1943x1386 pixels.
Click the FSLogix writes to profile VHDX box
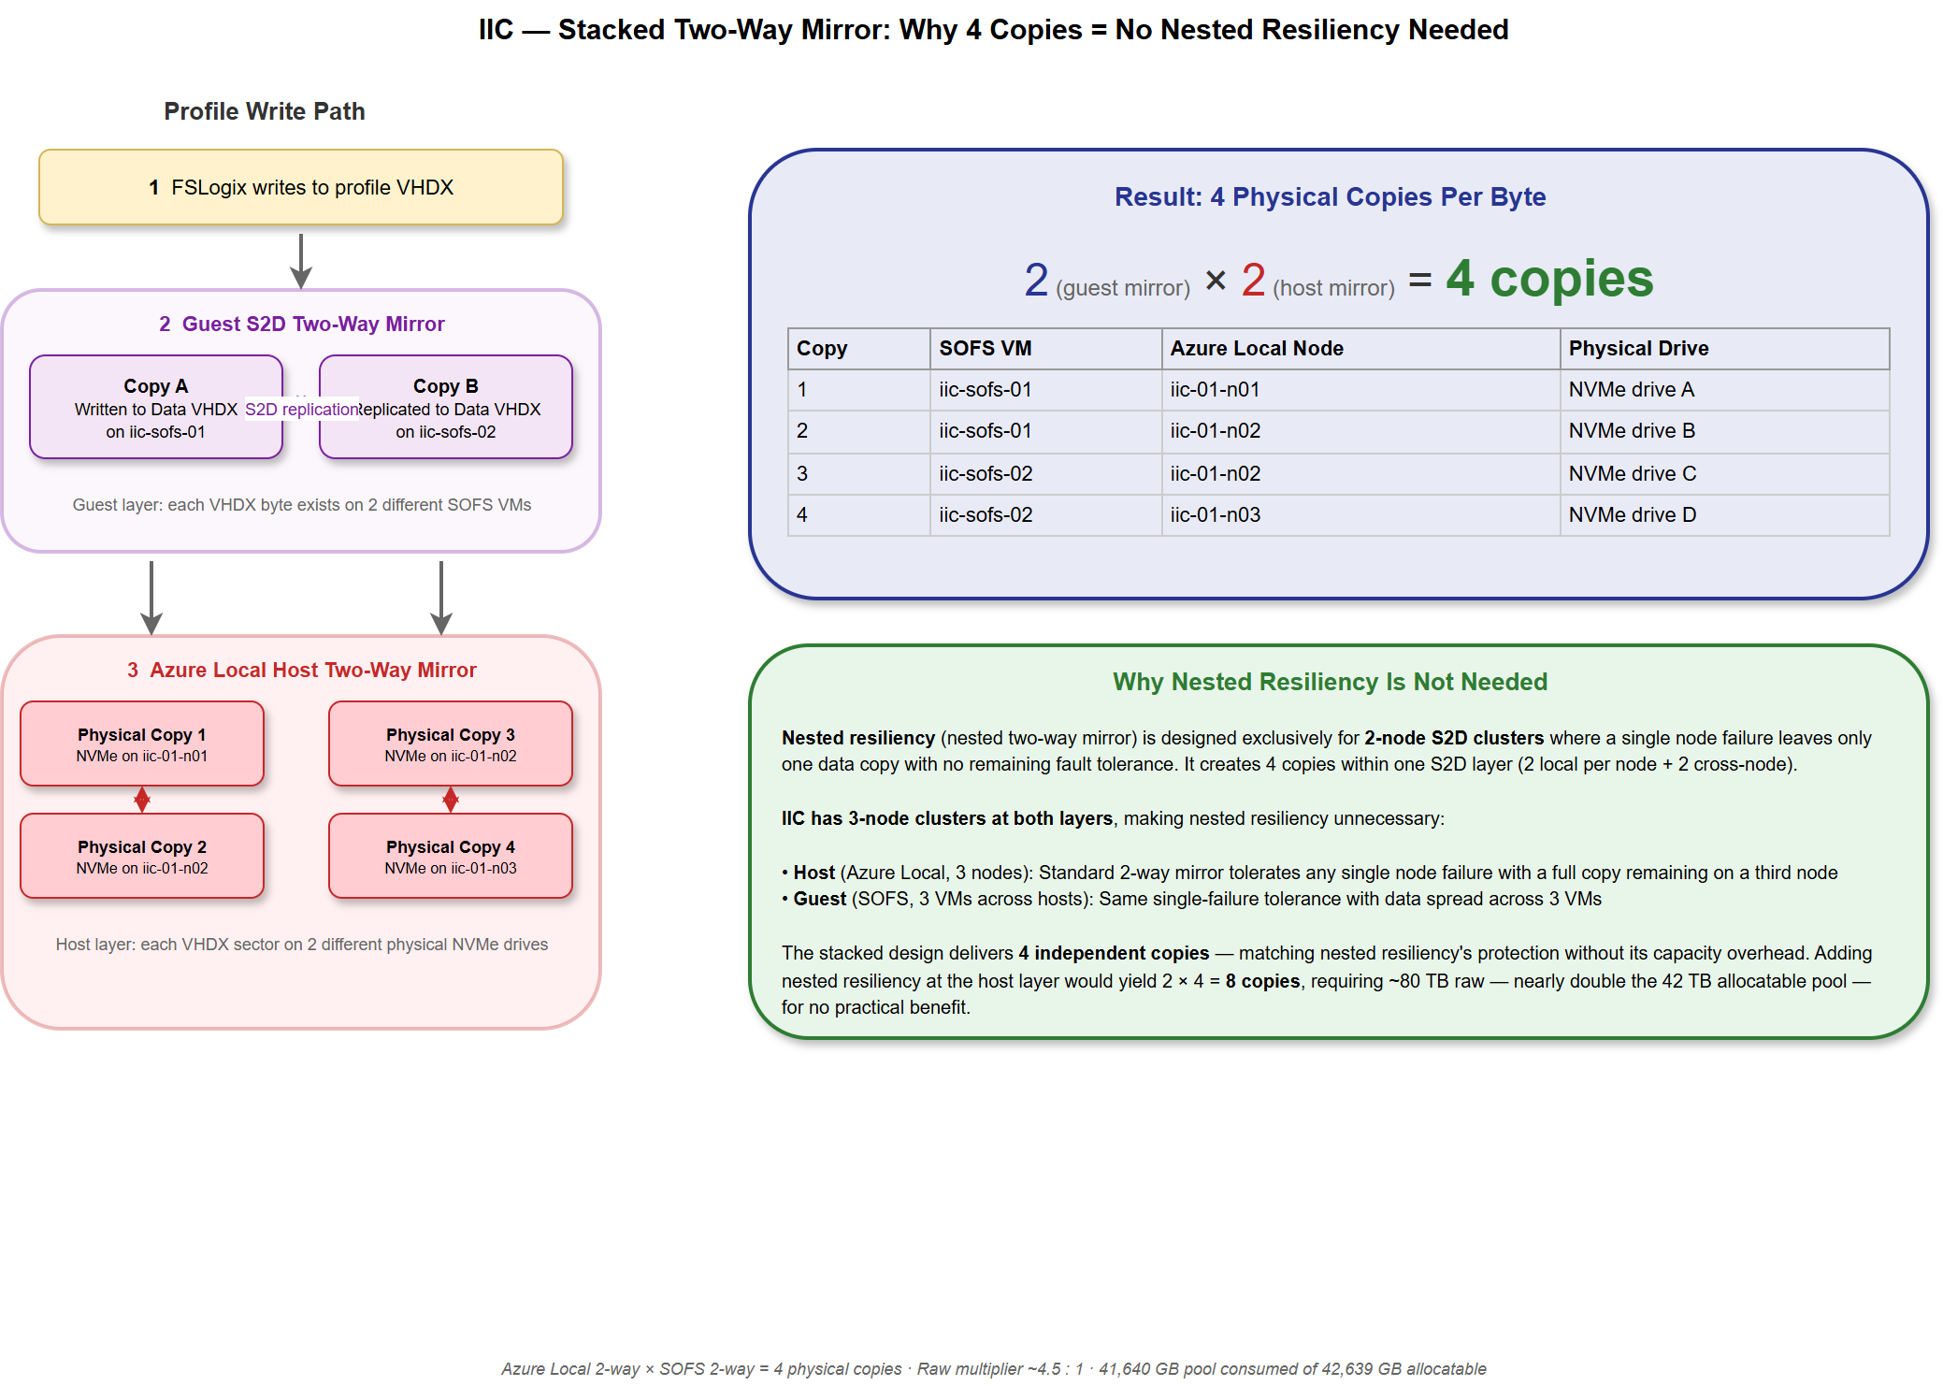point(301,187)
